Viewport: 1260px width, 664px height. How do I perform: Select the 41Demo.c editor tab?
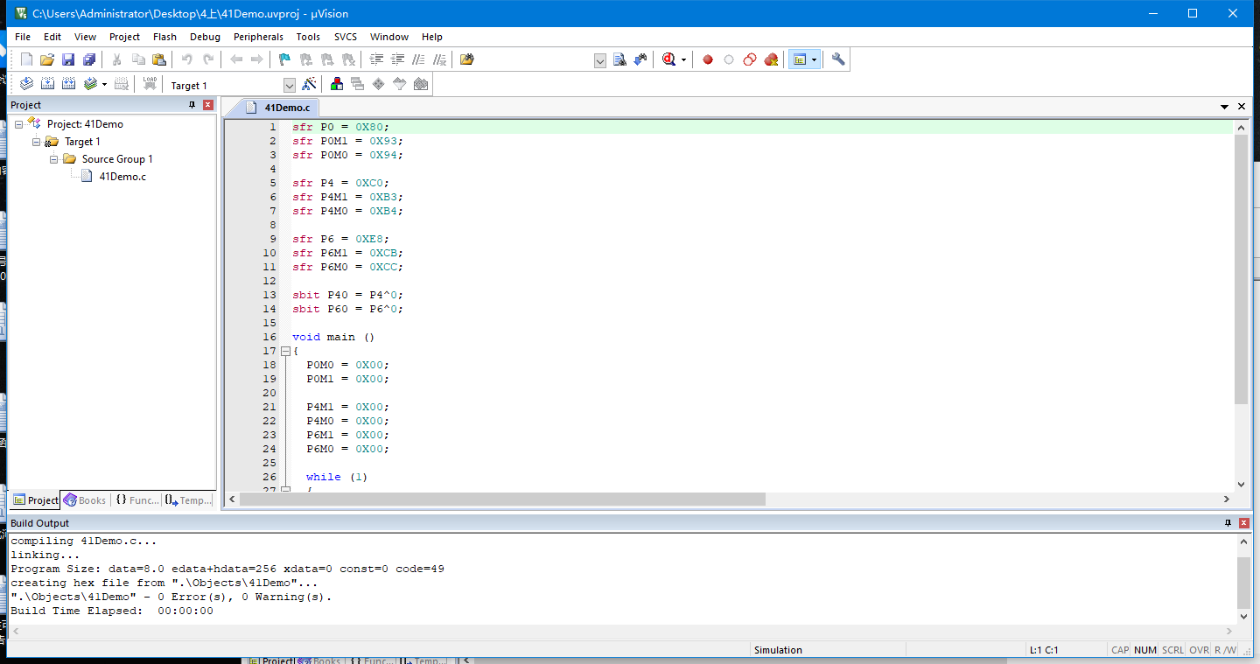tap(278, 108)
